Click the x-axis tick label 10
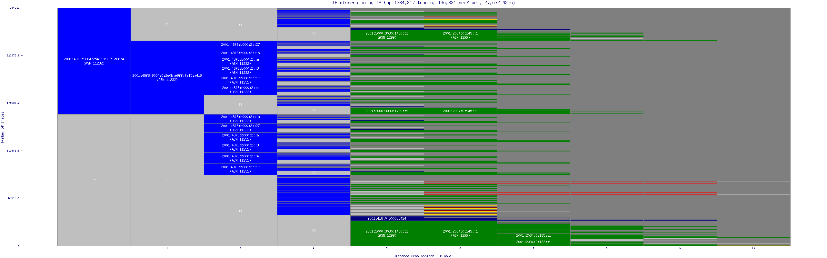The height and width of the screenshot is (258, 827). point(753,248)
